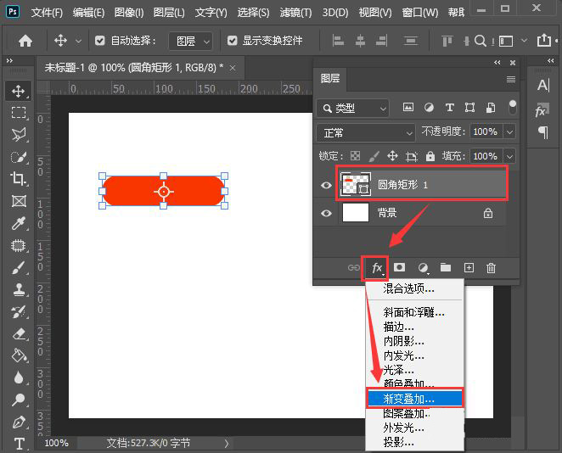
Task: Open the layer filter type dropdown
Action: pyautogui.click(x=352, y=108)
